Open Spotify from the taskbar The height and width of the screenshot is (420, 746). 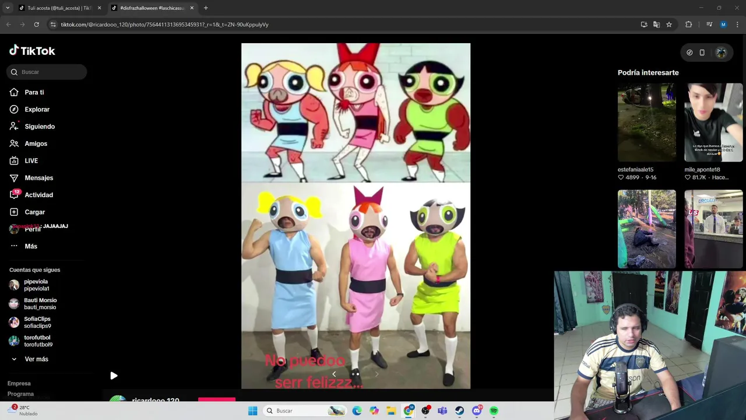(494, 411)
